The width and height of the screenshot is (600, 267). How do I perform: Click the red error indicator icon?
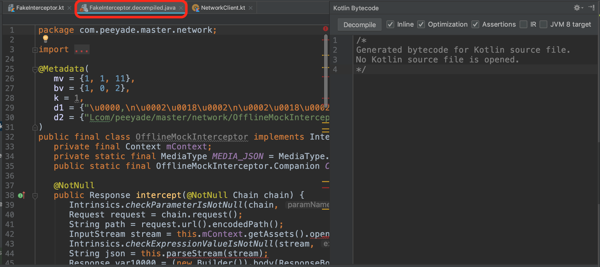325,29
